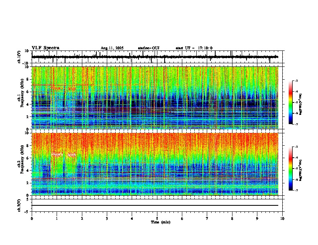Click the ch.3 flat line trace

pyautogui.click(x=155, y=205)
